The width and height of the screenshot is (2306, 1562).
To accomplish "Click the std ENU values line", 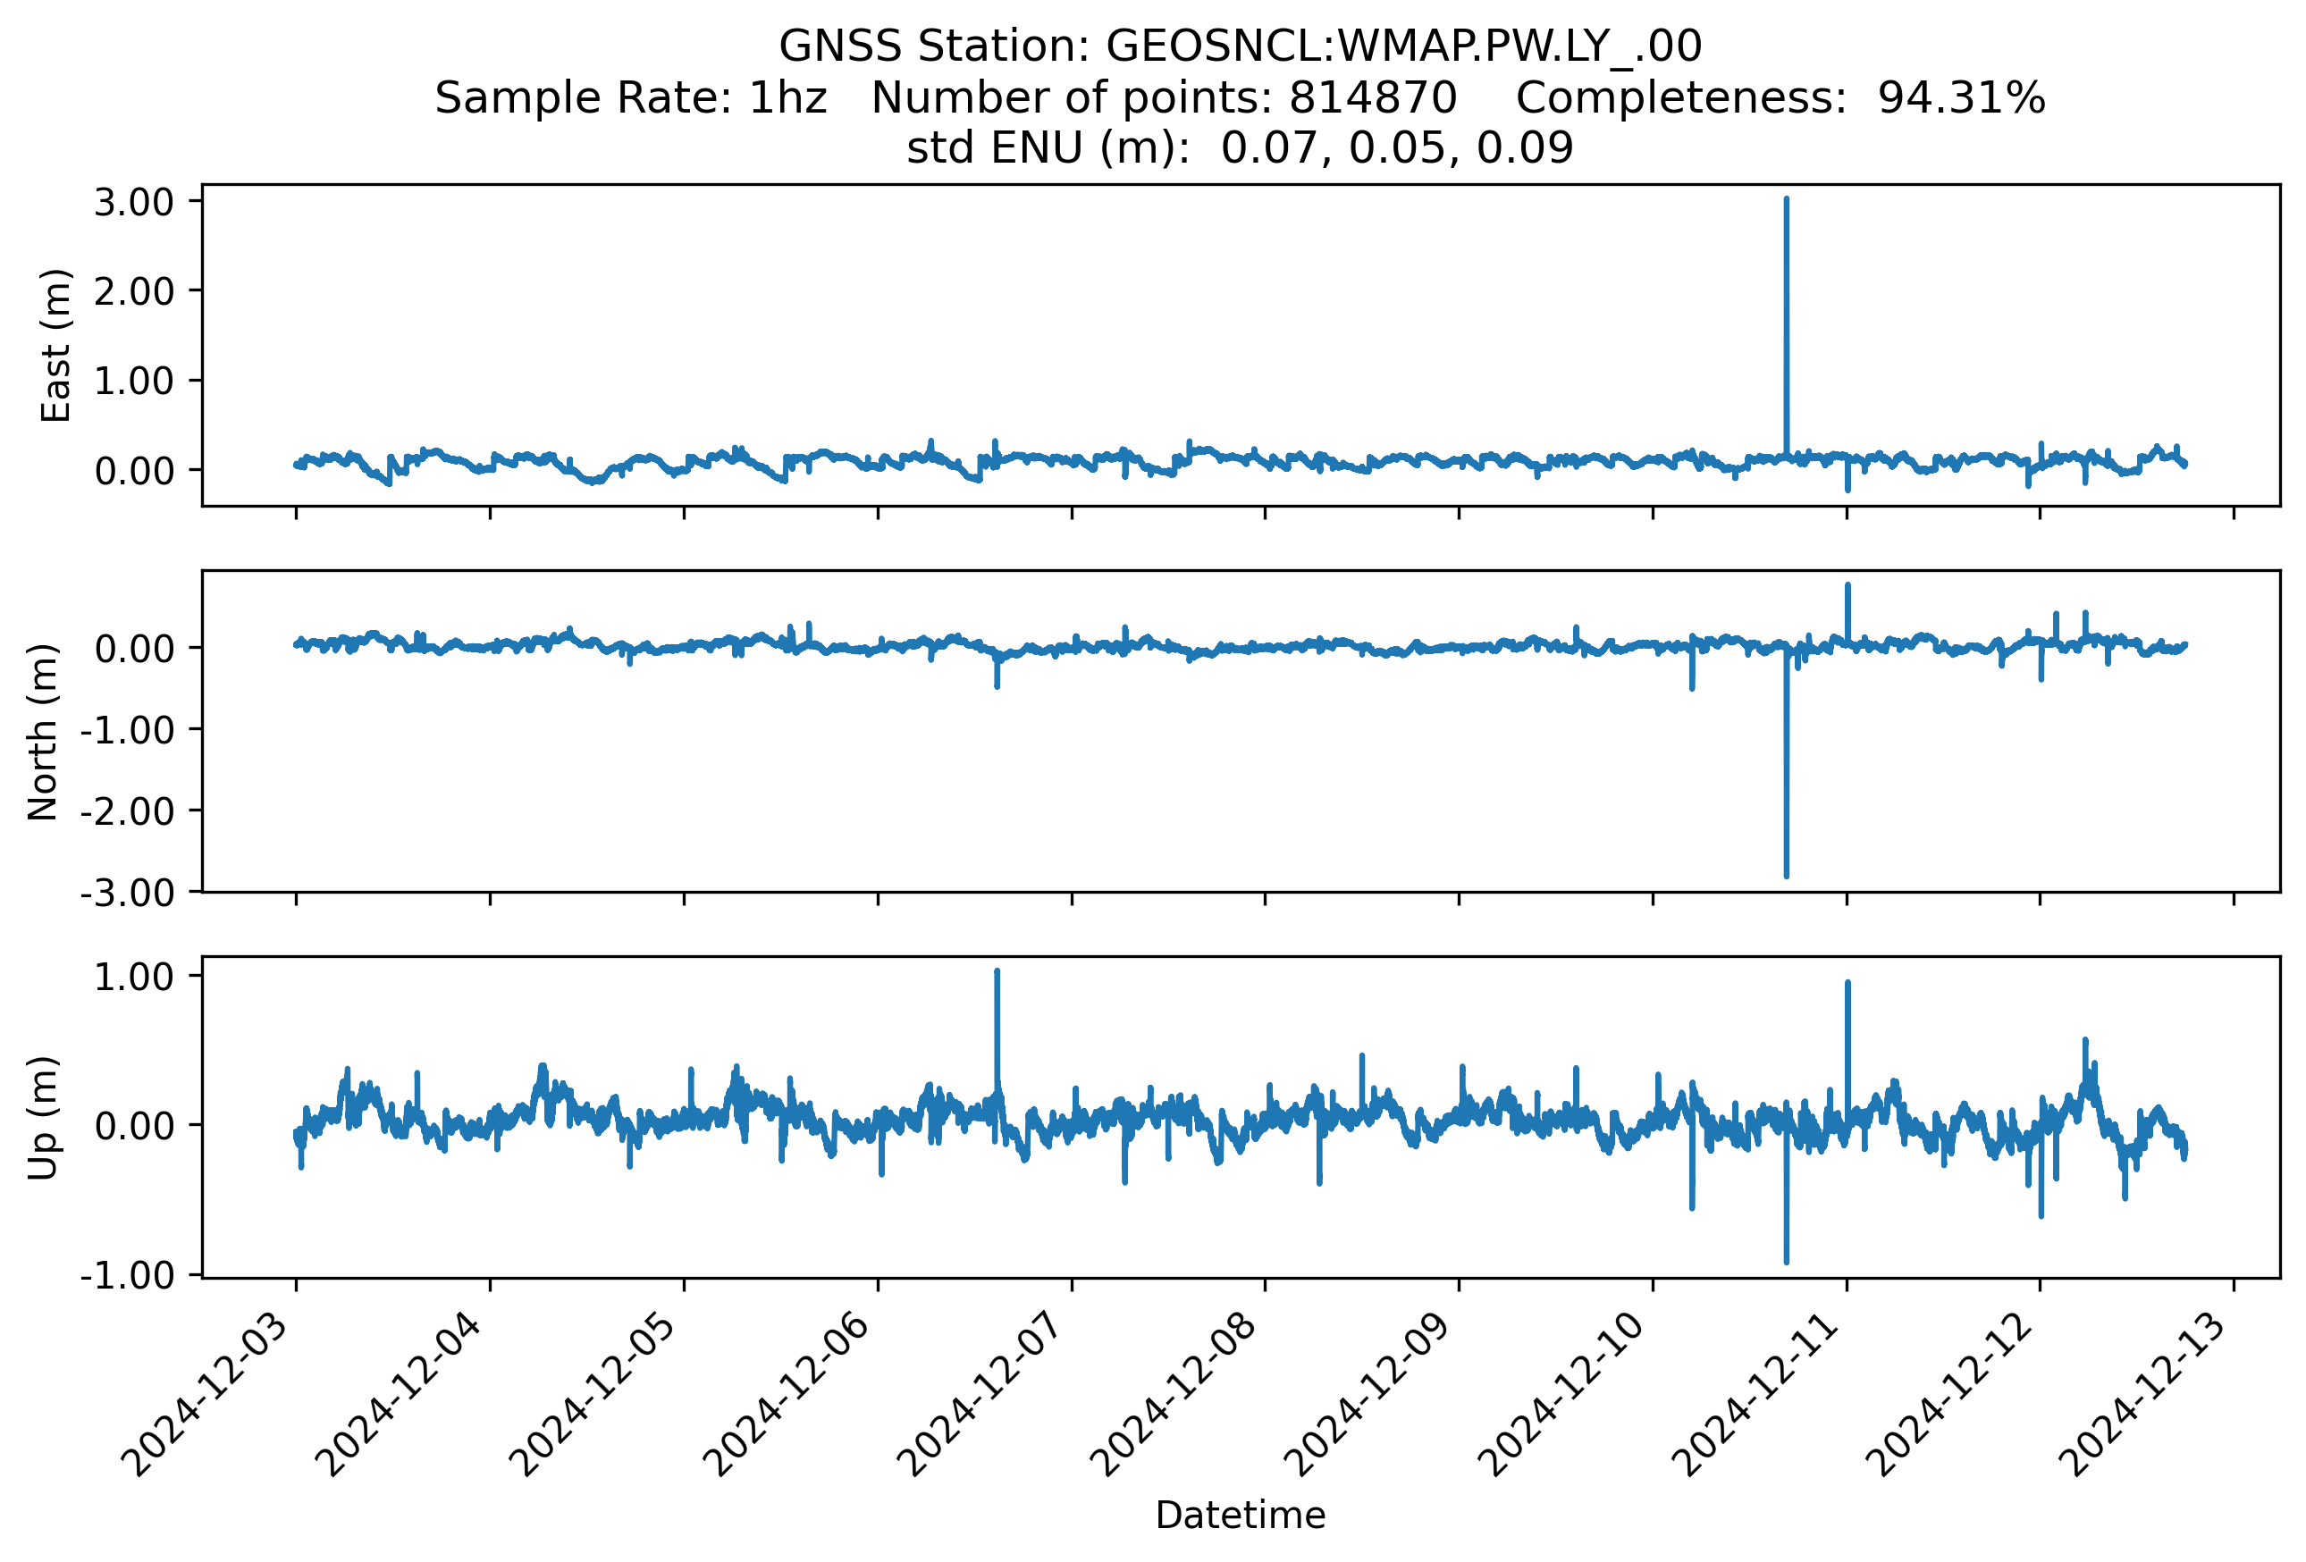I will point(1241,147).
